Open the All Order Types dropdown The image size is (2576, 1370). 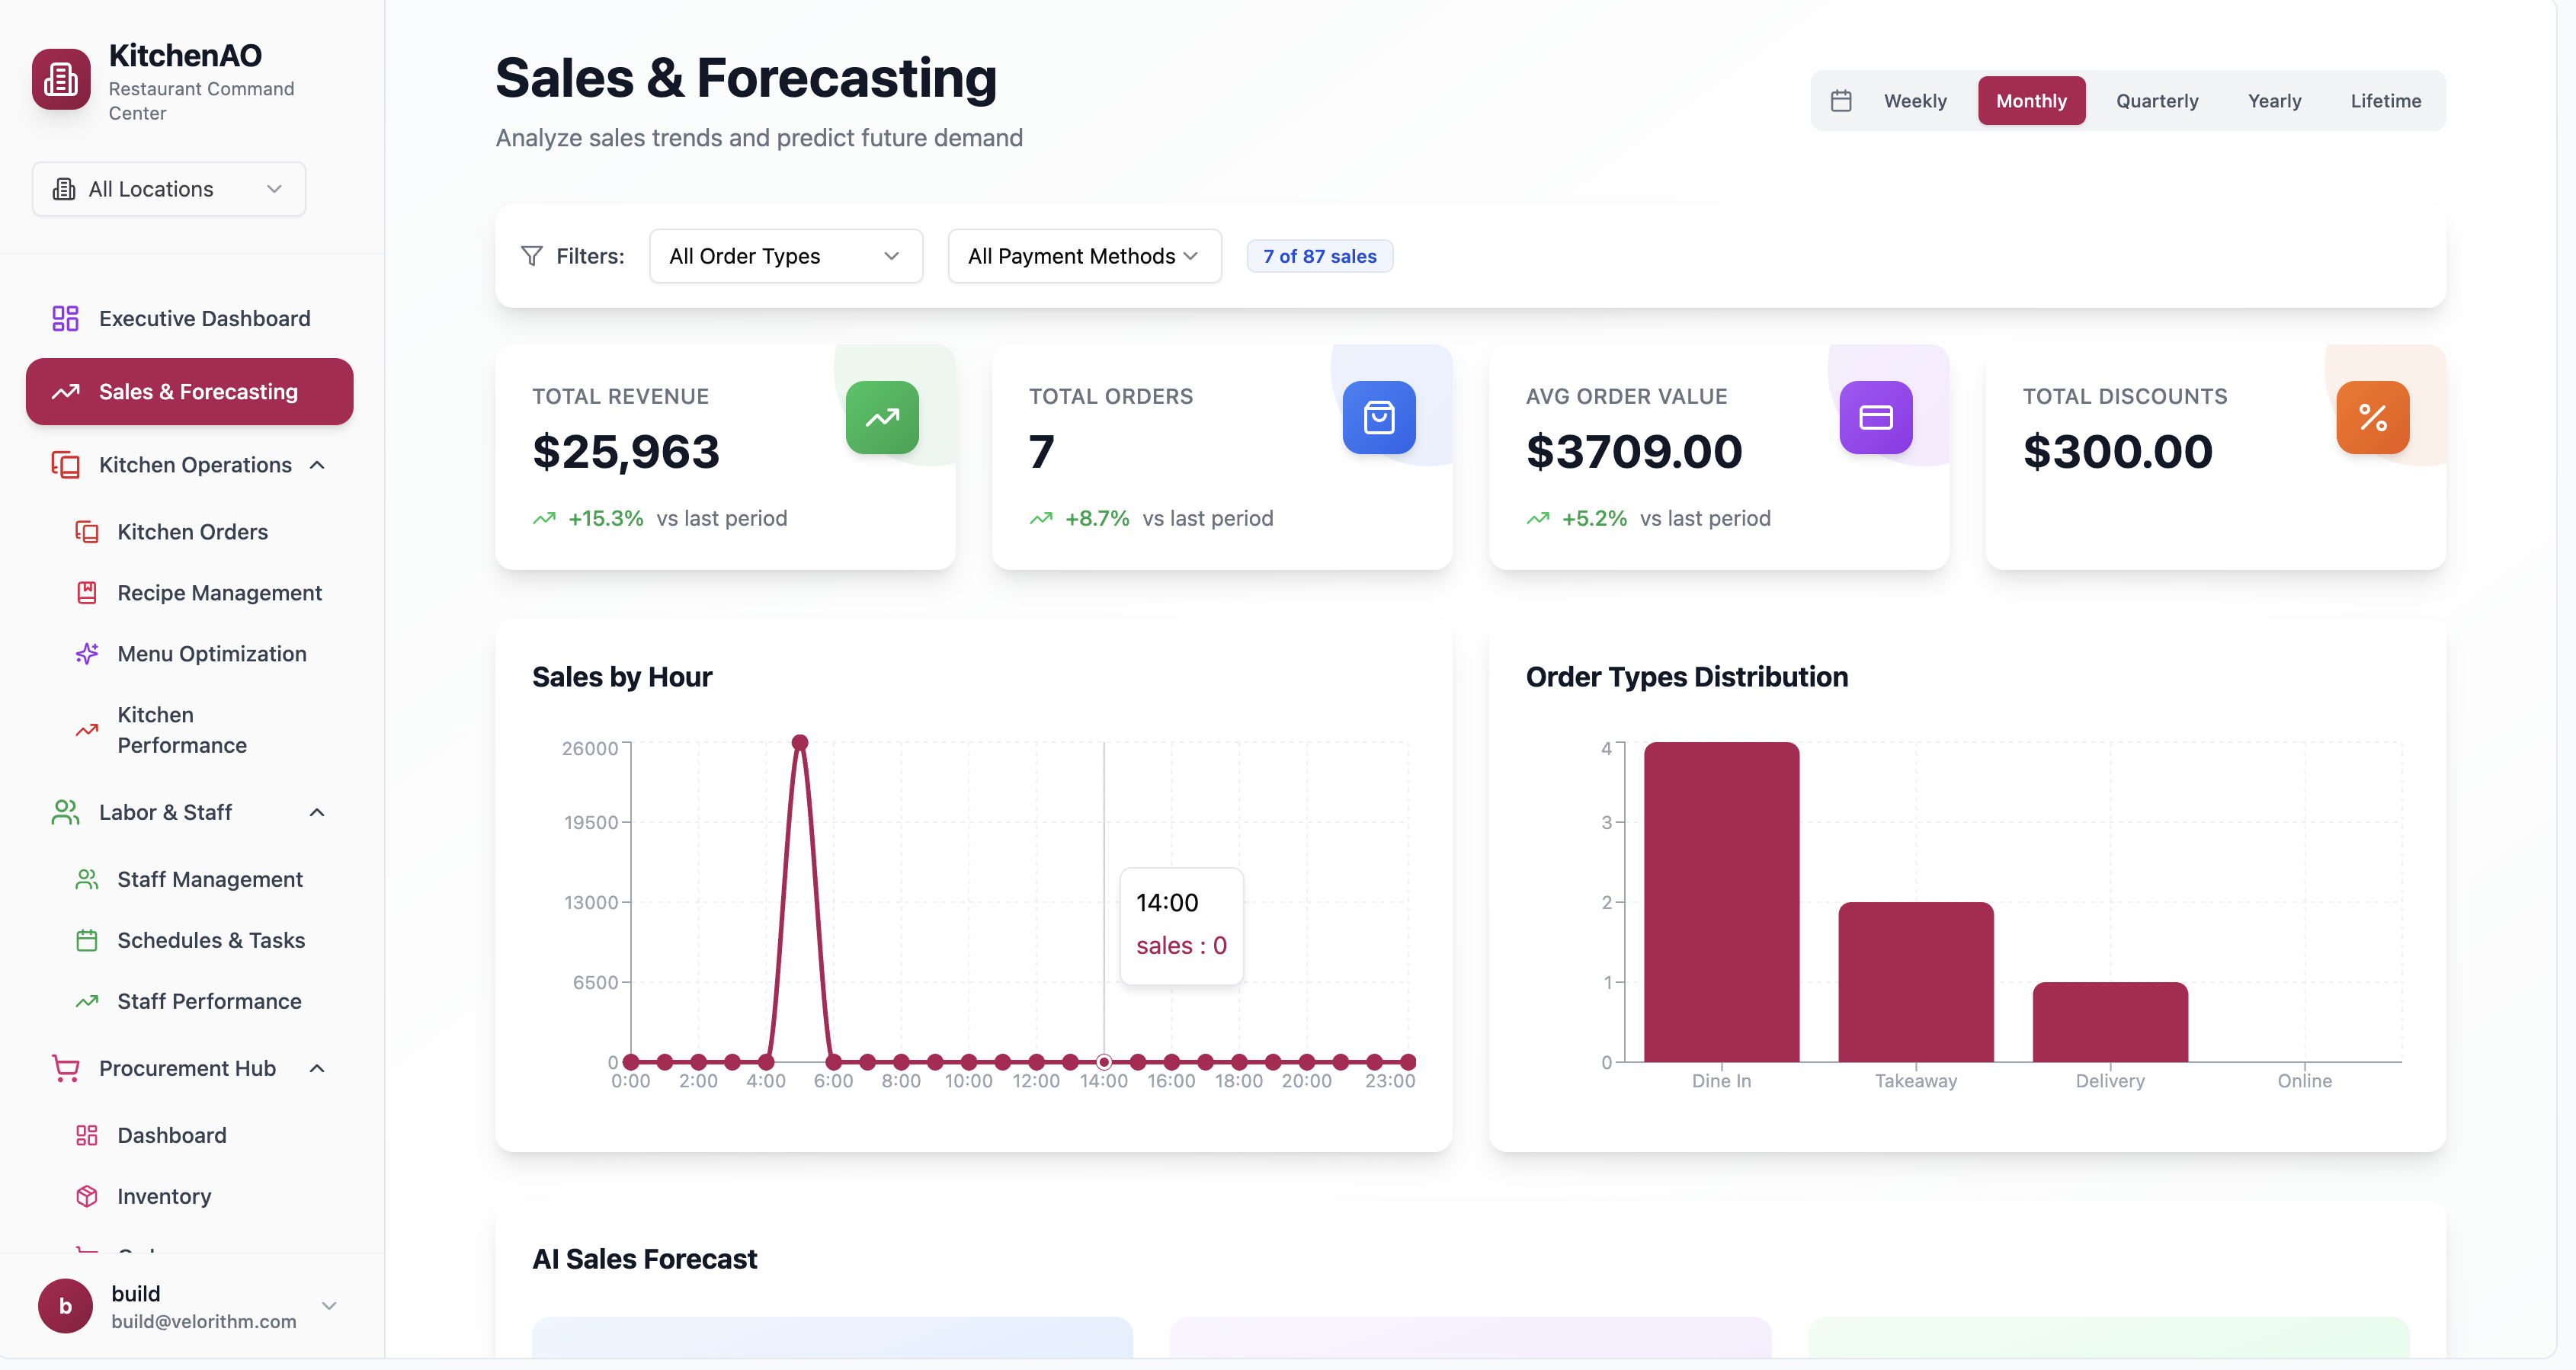785,255
